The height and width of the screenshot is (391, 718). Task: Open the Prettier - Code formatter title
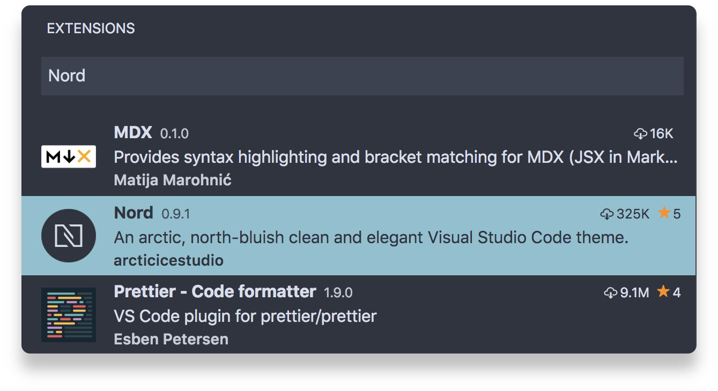tap(215, 291)
